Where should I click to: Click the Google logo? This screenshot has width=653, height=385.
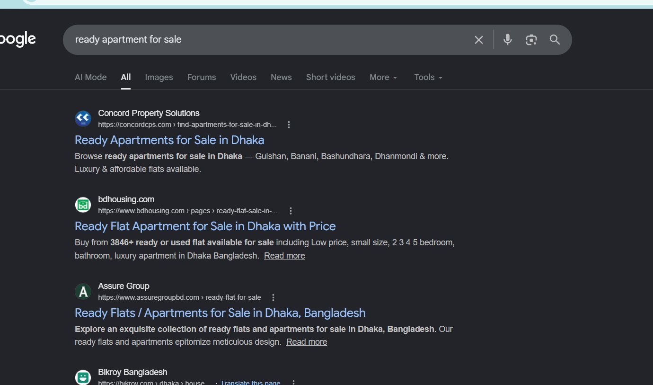pyautogui.click(x=18, y=39)
